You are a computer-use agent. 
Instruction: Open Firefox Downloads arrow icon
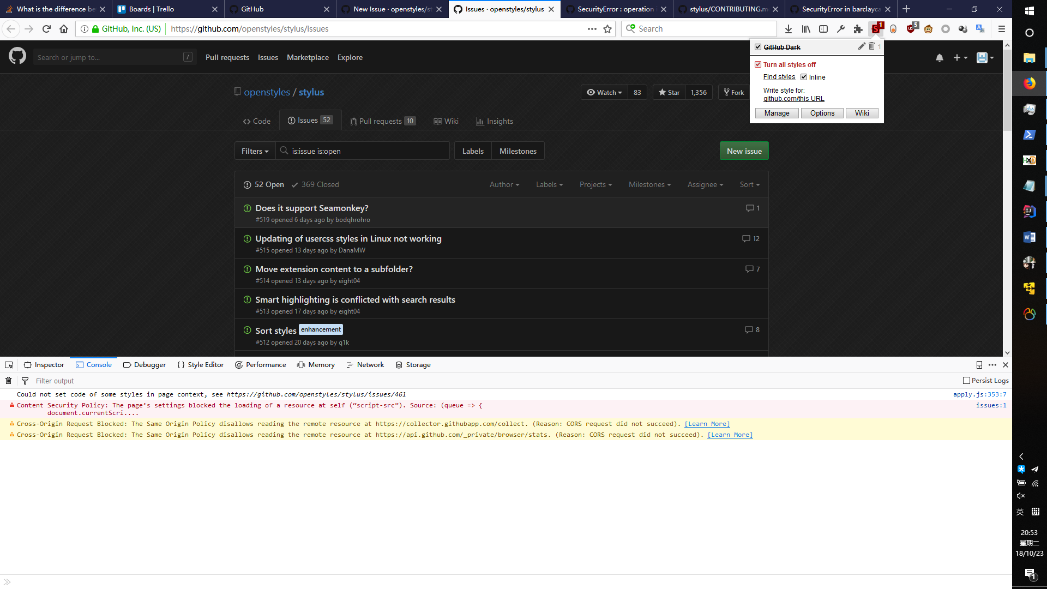(x=789, y=29)
